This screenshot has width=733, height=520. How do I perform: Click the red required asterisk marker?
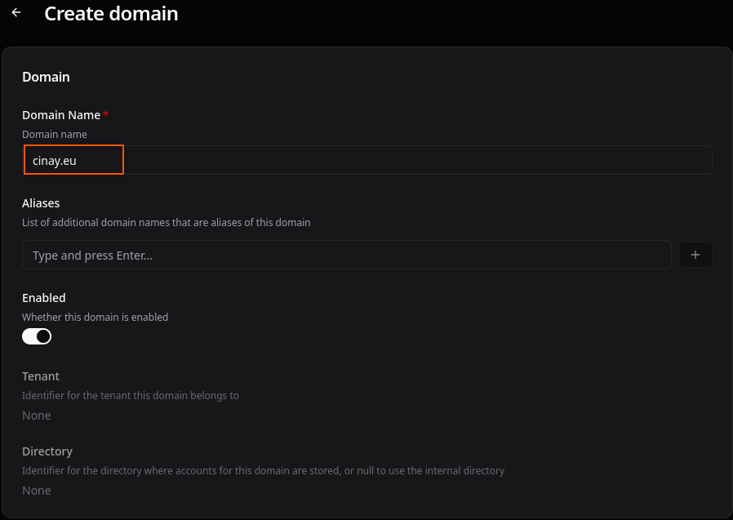106,115
